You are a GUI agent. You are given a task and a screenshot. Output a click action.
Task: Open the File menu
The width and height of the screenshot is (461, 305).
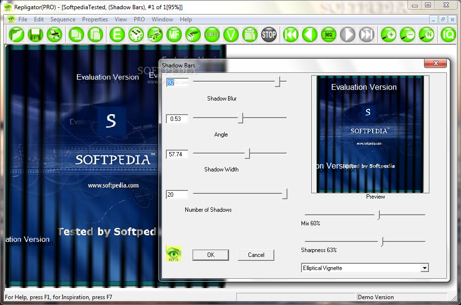coord(23,19)
